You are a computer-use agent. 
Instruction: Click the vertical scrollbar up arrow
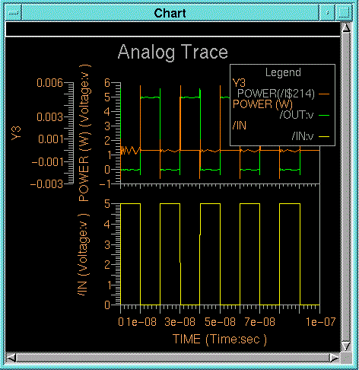pyautogui.click(x=346, y=27)
